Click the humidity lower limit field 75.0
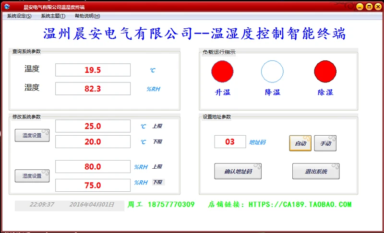384x233 pixels. [93, 186]
